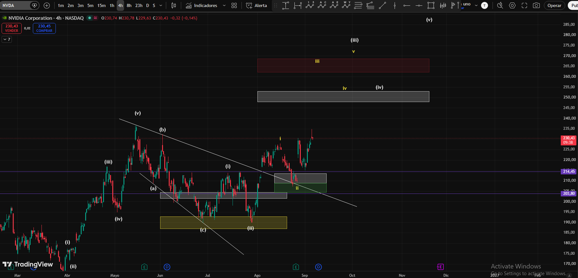Select the (a) wave label
The width and height of the screenshot is (578, 278).
pyautogui.click(x=153, y=188)
